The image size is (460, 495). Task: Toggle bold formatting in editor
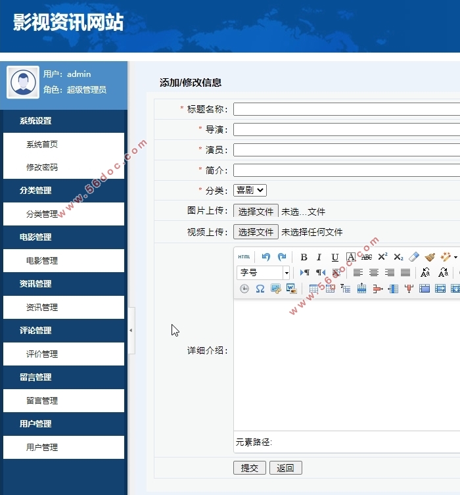[304, 257]
